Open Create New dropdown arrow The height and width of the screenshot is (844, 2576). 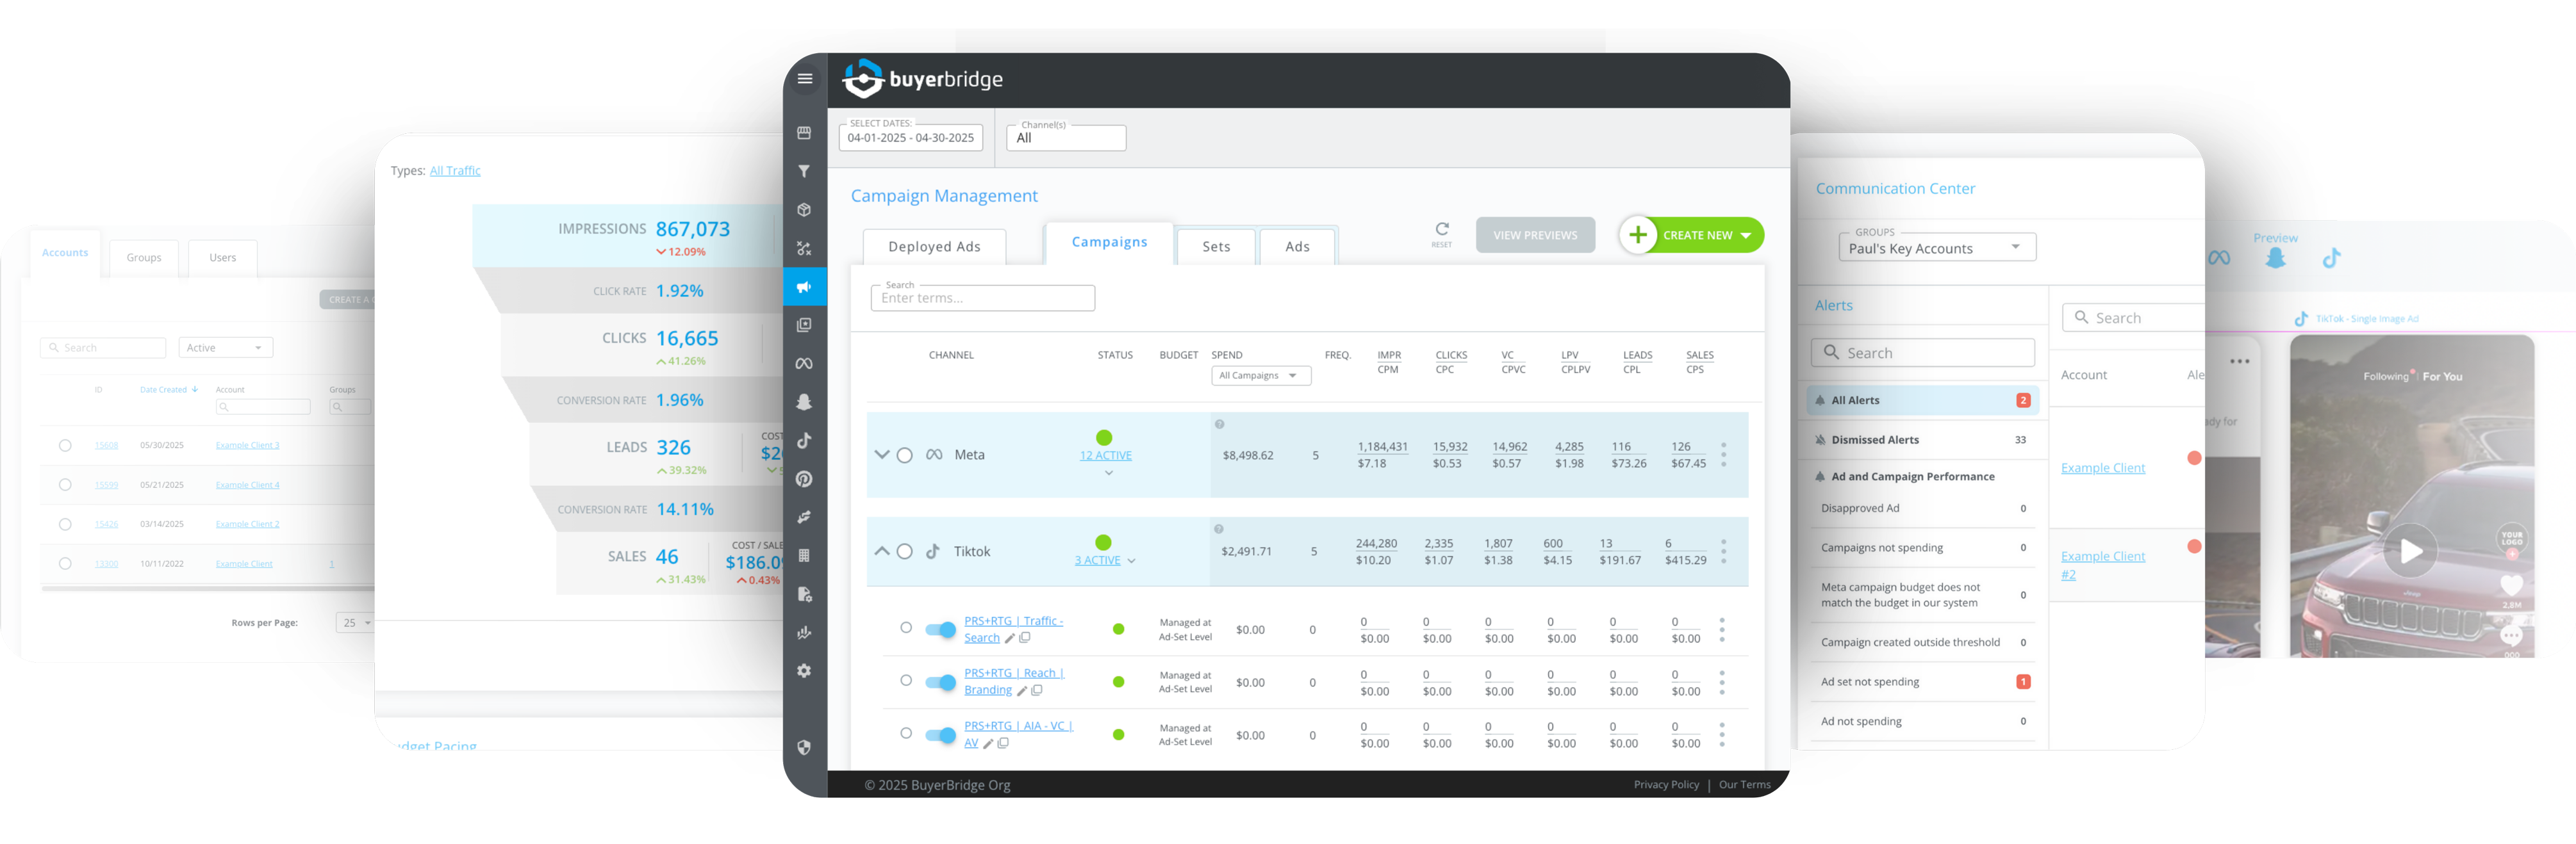coord(1746,236)
